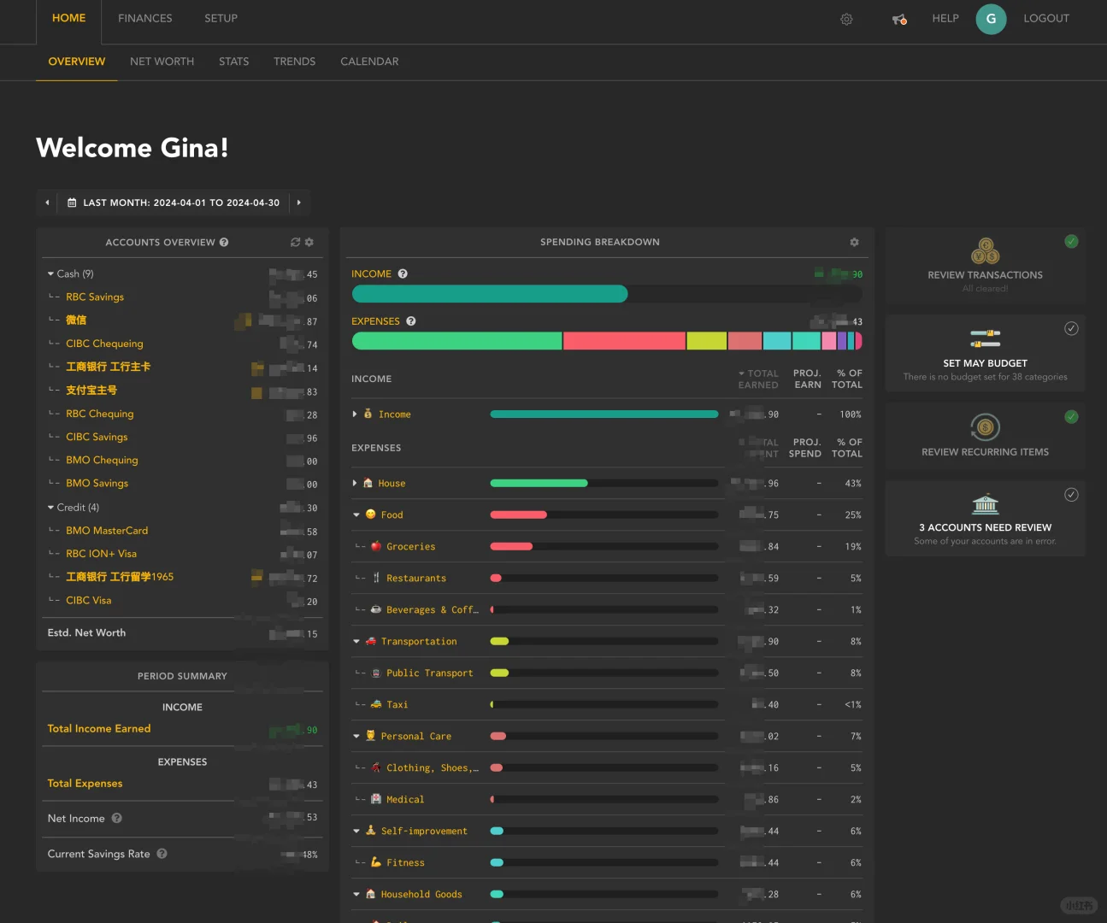Open the settings gear in top navigation

click(x=846, y=19)
